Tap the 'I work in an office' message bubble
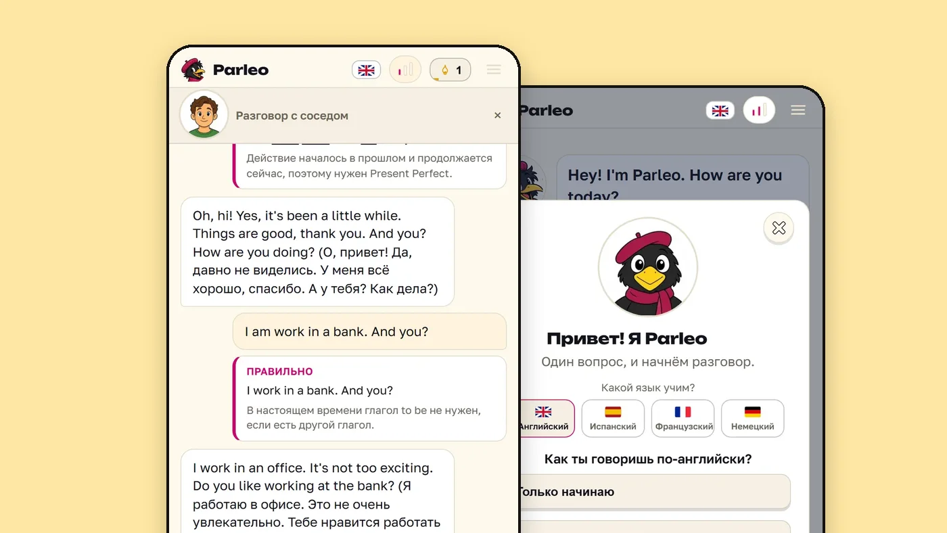Viewport: 947px width, 533px height. [x=317, y=491]
